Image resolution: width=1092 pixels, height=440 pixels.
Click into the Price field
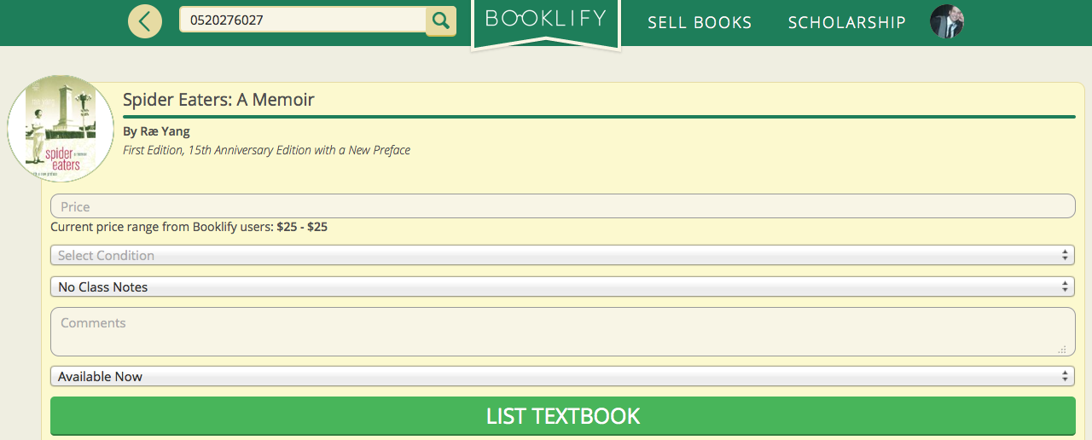pyautogui.click(x=562, y=206)
